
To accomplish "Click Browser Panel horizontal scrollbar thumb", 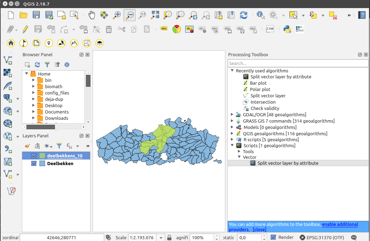I will click(x=40, y=127).
